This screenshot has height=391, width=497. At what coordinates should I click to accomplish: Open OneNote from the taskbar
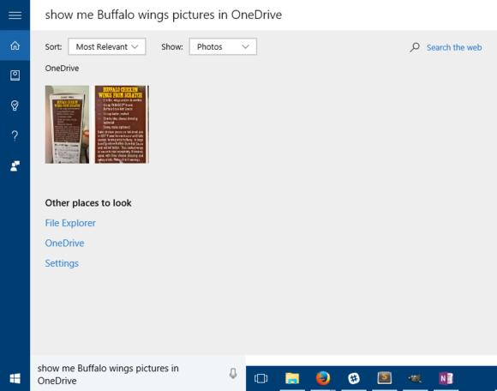[446, 378]
